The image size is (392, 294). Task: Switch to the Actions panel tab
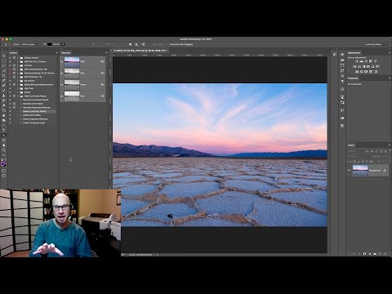pos(13,52)
